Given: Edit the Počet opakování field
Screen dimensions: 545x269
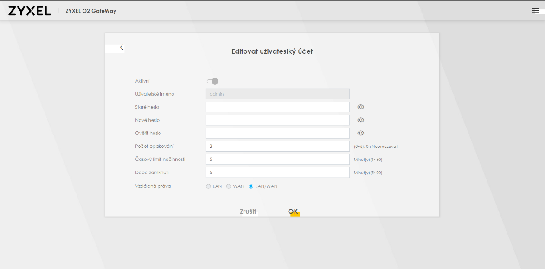Looking at the screenshot, I should (x=277, y=146).
